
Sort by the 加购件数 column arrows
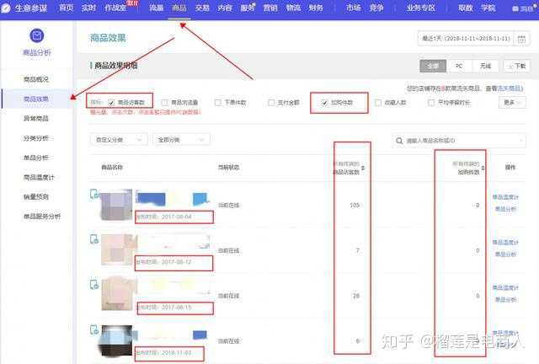pos(483,168)
